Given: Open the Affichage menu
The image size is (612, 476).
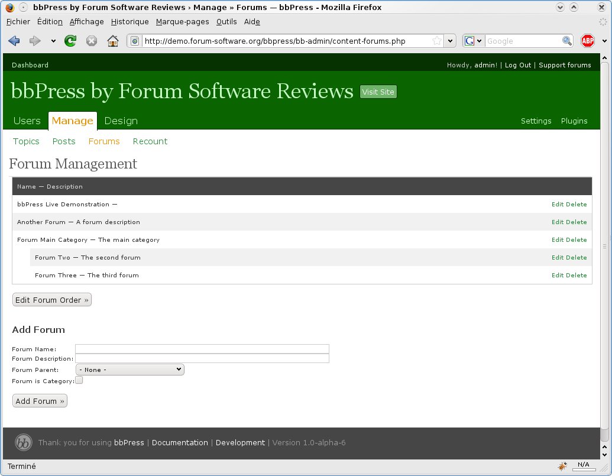Looking at the screenshot, I should [x=87, y=22].
